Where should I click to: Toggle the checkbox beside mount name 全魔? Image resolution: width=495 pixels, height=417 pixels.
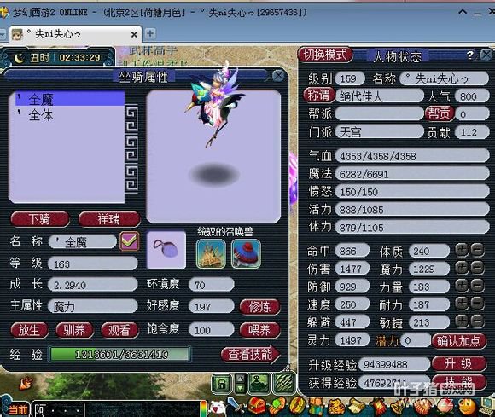(x=130, y=241)
